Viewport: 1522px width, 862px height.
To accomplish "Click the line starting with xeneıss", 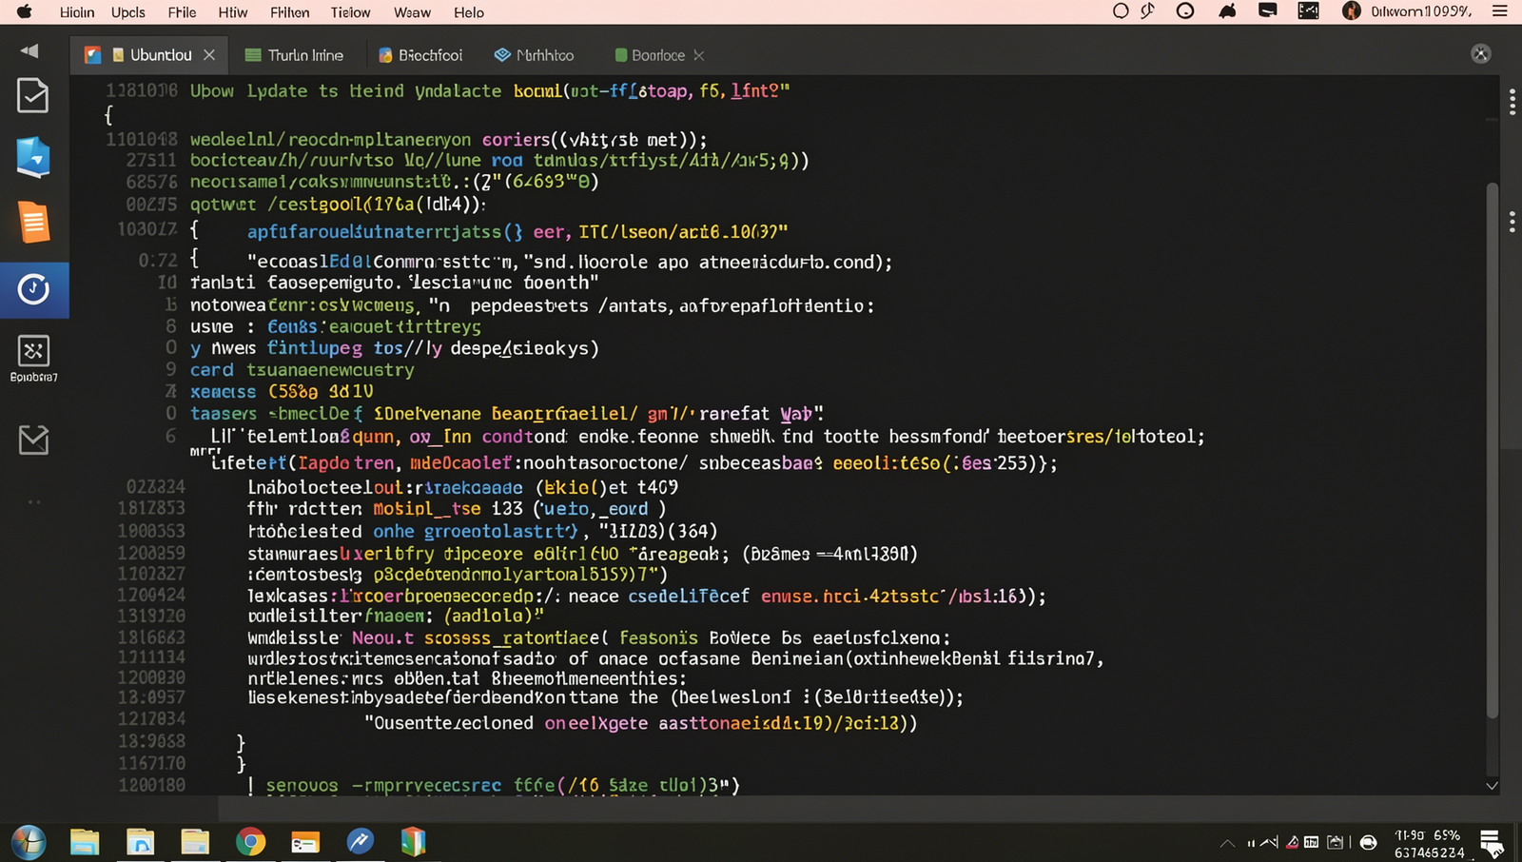I will (x=282, y=392).
